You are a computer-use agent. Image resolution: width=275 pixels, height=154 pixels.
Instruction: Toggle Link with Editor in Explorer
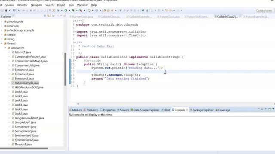49,16
